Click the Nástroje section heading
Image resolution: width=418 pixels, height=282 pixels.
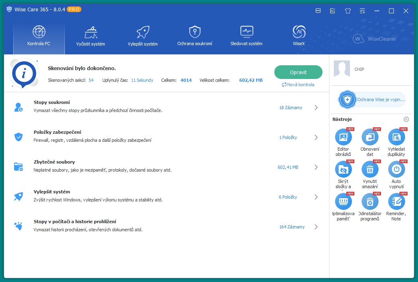click(342, 119)
